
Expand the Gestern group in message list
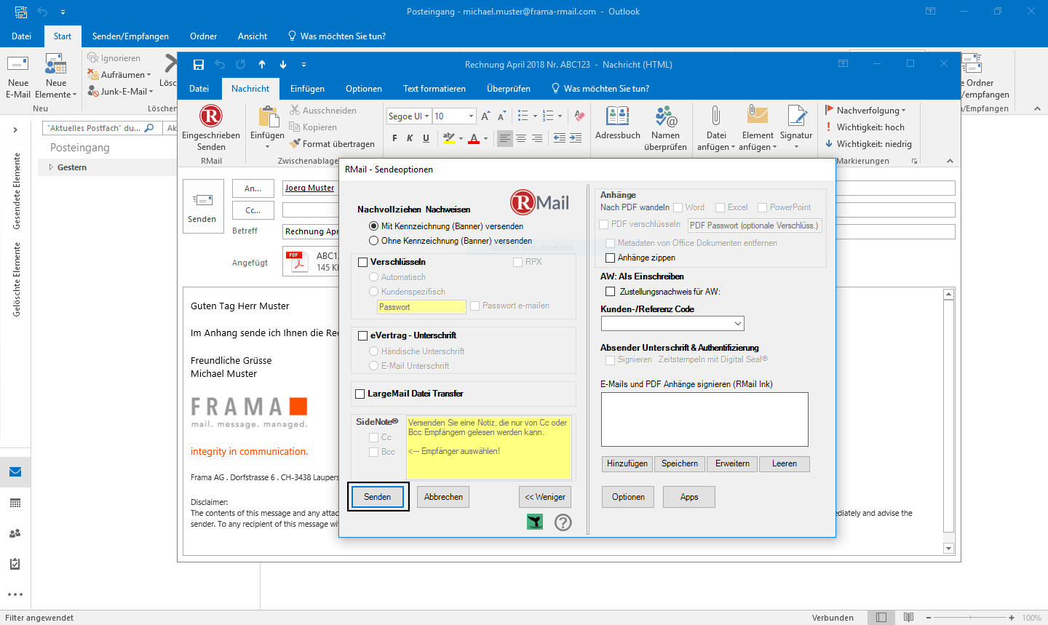point(51,167)
